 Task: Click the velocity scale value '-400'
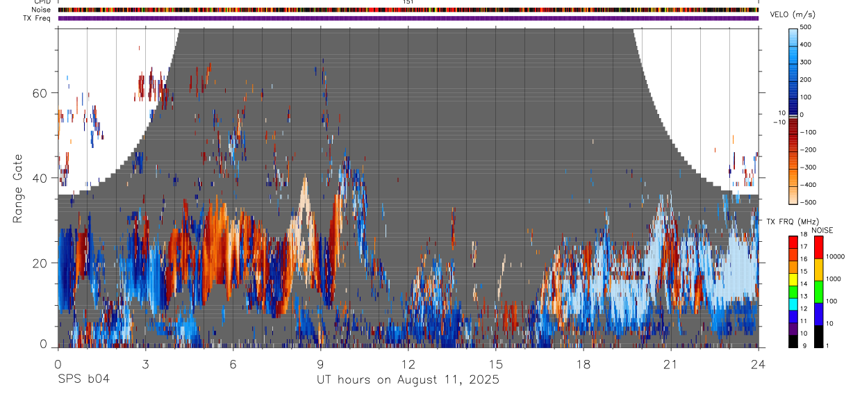808,185
